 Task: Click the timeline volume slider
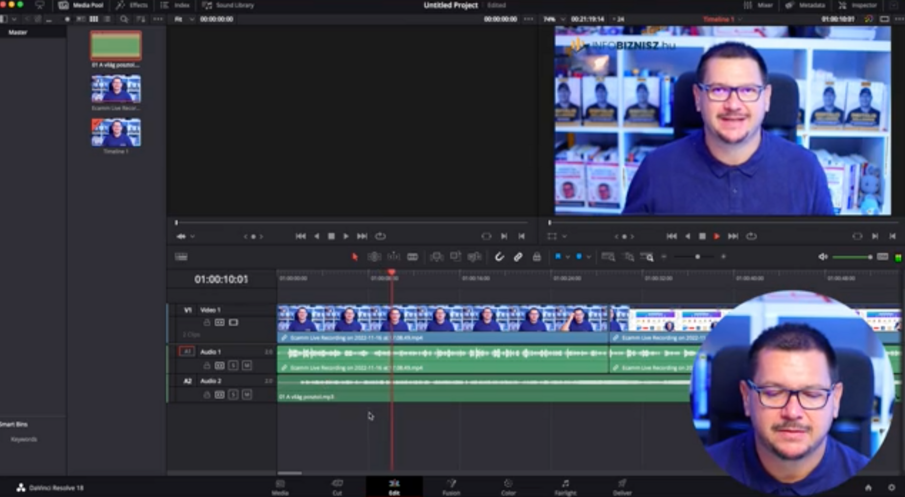tap(852, 257)
